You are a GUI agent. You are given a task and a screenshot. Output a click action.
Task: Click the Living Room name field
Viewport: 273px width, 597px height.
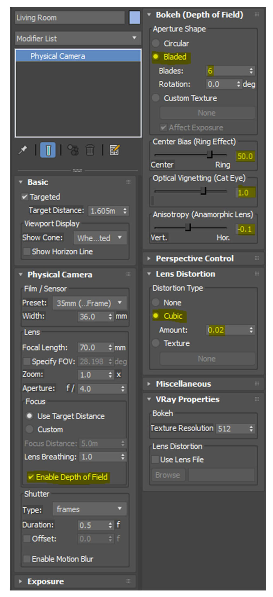point(70,18)
